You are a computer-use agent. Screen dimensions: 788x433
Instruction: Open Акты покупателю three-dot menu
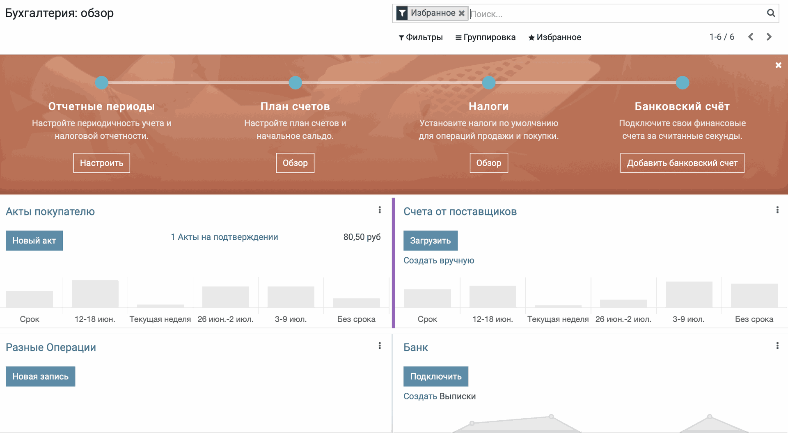pyautogui.click(x=380, y=210)
